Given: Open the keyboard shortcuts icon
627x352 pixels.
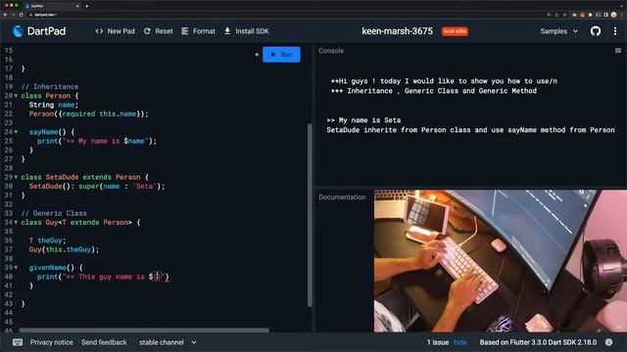Looking at the screenshot, I should [18, 342].
